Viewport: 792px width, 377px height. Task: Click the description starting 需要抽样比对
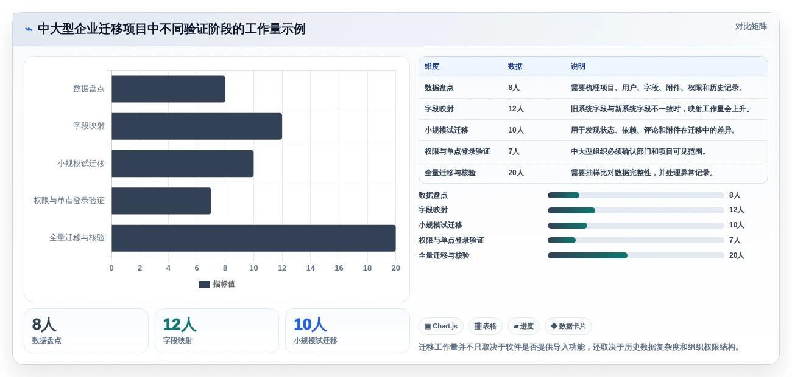[643, 173]
